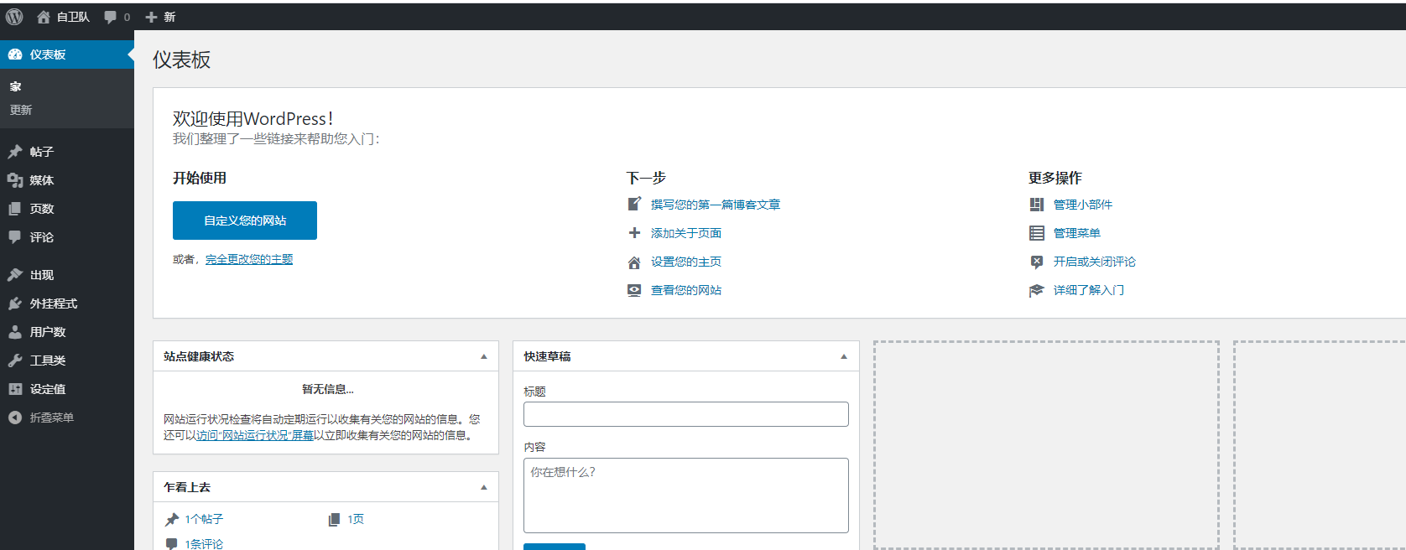
Task: Click the 媒体 media icon in sidebar
Action: (15, 180)
